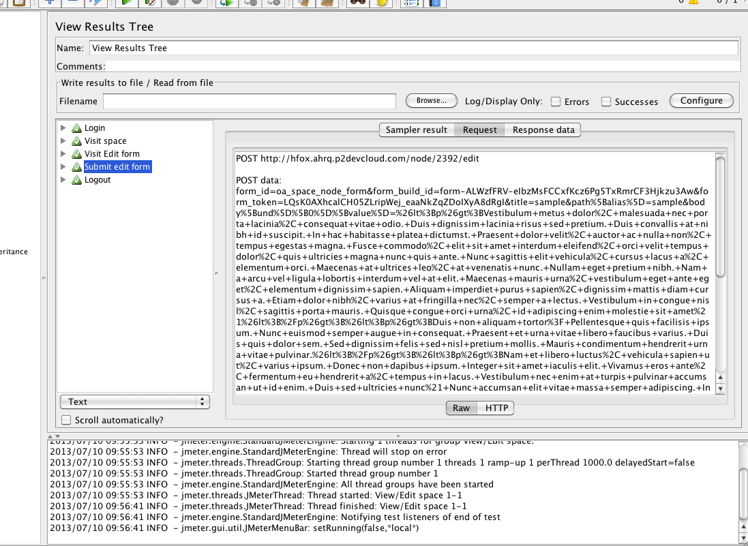Image resolution: width=748 pixels, height=546 pixels.
Task: Click the "Notifying test listeners of end of test" log line
Action: [x=275, y=517]
